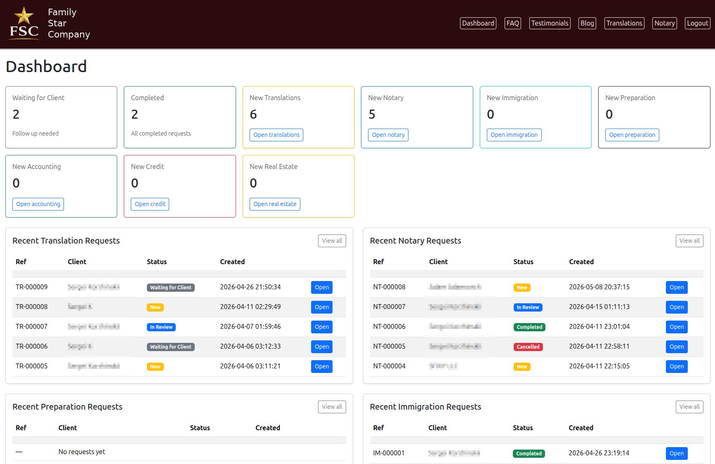Screen dimensions: 715x464
Task: View all recent notary requests
Action: (x=689, y=241)
